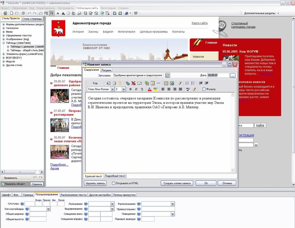Click the bold Ж formatting icon

point(130,89)
